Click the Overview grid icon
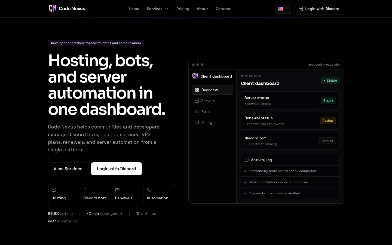 coord(197,90)
